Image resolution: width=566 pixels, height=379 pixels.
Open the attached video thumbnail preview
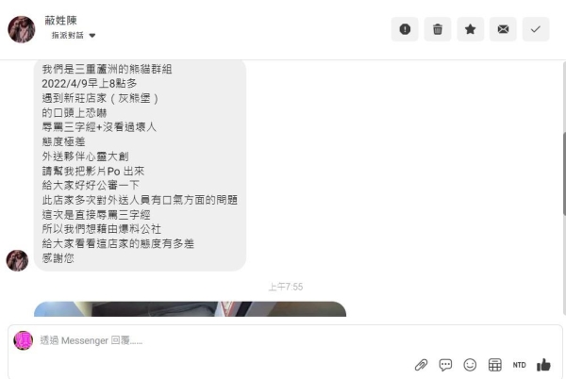tap(190, 309)
